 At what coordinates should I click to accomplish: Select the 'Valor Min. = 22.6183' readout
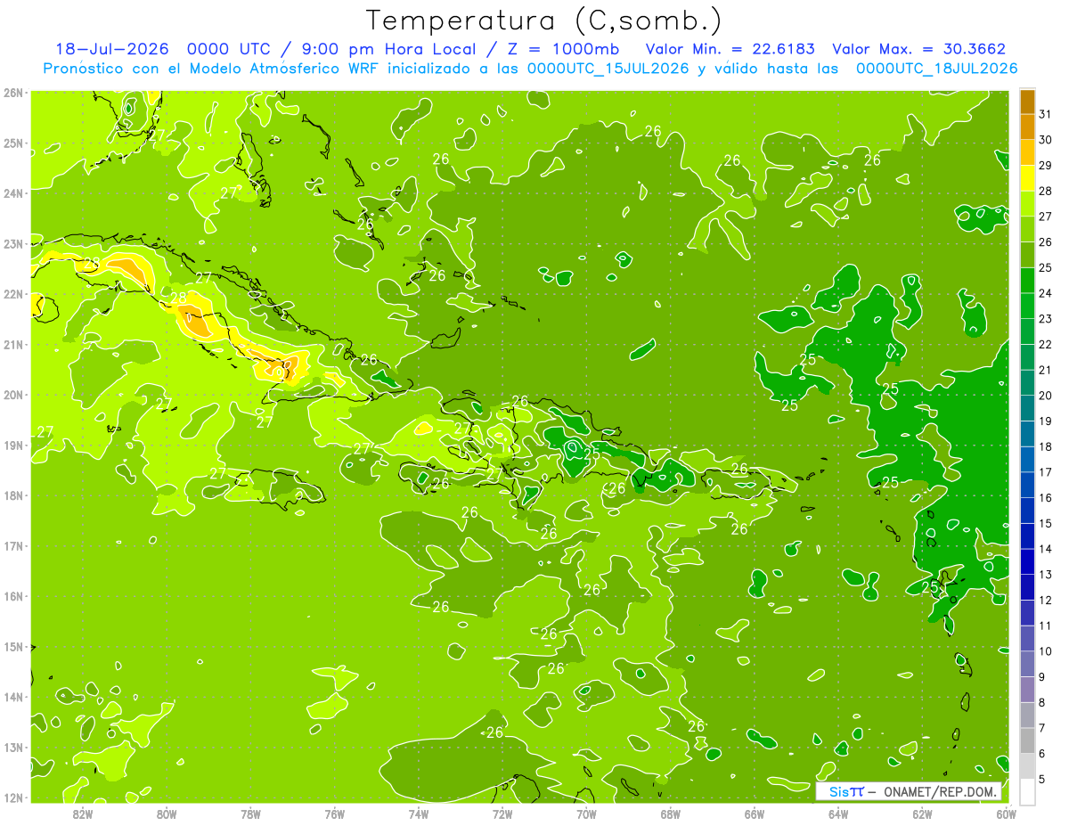point(730,49)
